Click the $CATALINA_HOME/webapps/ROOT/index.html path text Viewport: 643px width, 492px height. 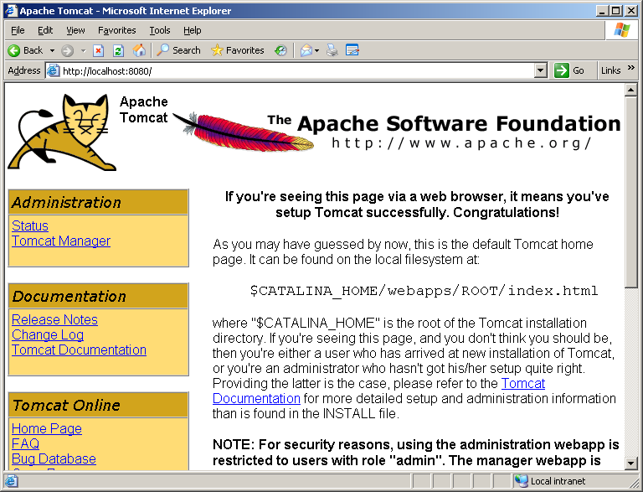click(x=424, y=291)
